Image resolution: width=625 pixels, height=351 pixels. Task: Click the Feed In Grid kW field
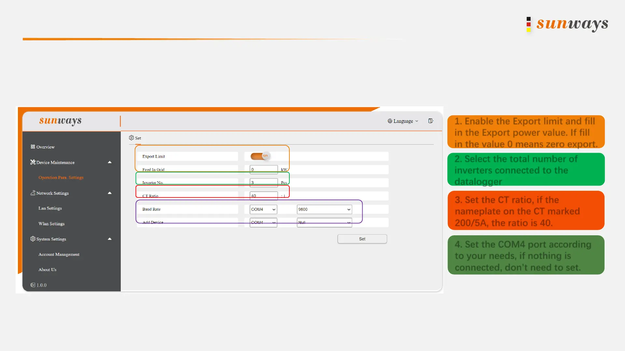pos(263,169)
